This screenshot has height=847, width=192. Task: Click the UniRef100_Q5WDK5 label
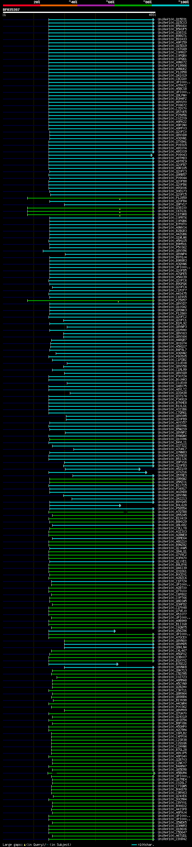point(172,822)
